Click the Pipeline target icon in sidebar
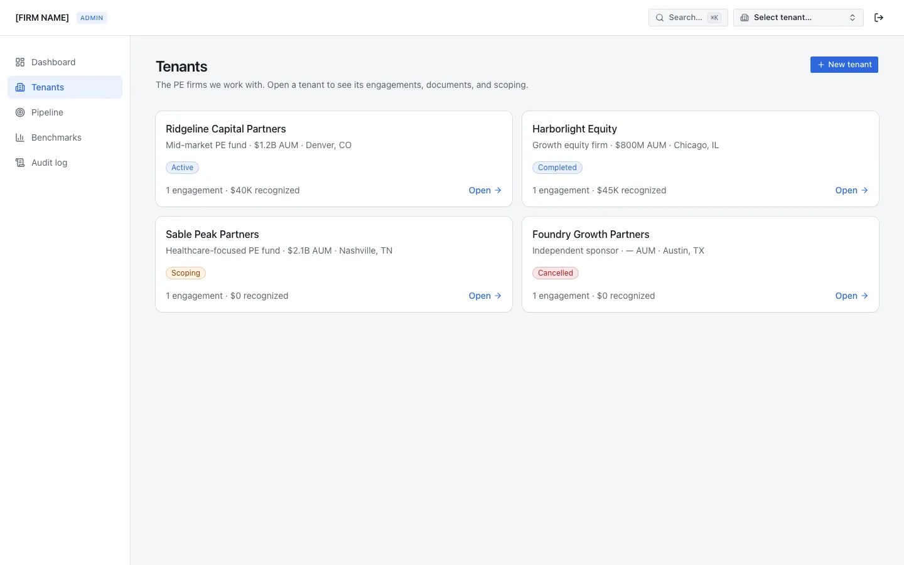This screenshot has height=565, width=904. (20, 112)
